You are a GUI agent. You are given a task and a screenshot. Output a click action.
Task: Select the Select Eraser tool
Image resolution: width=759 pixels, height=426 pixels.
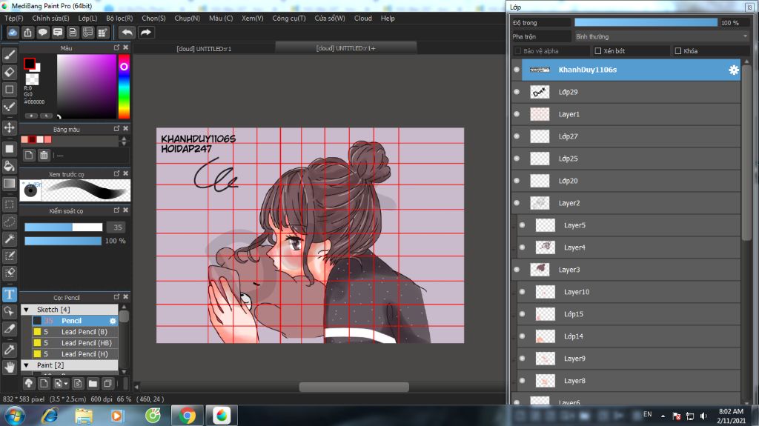pos(9,273)
